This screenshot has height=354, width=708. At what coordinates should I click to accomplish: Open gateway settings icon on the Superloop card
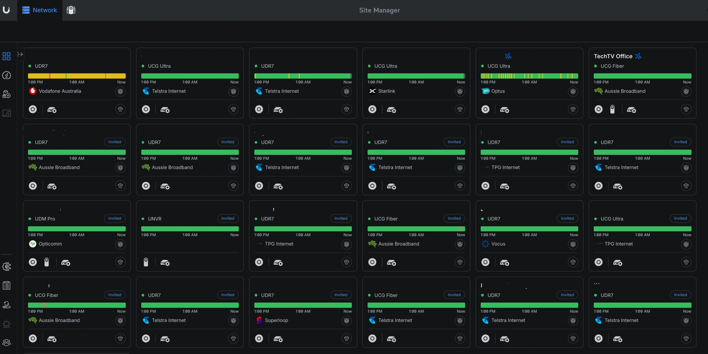[x=278, y=339]
